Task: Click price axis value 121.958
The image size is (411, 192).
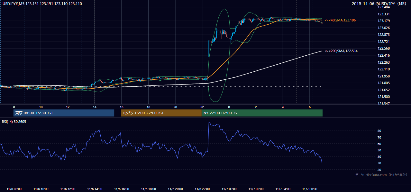Action: coord(384,76)
